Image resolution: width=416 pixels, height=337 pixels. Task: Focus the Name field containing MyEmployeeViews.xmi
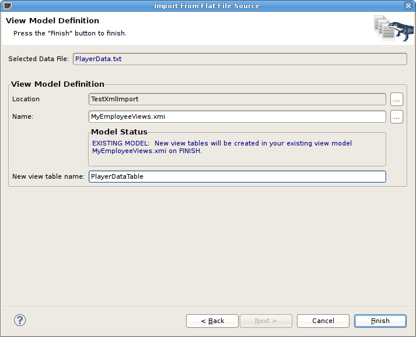[x=237, y=116]
